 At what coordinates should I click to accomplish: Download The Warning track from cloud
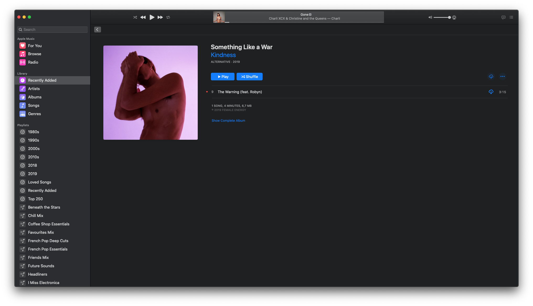491,92
